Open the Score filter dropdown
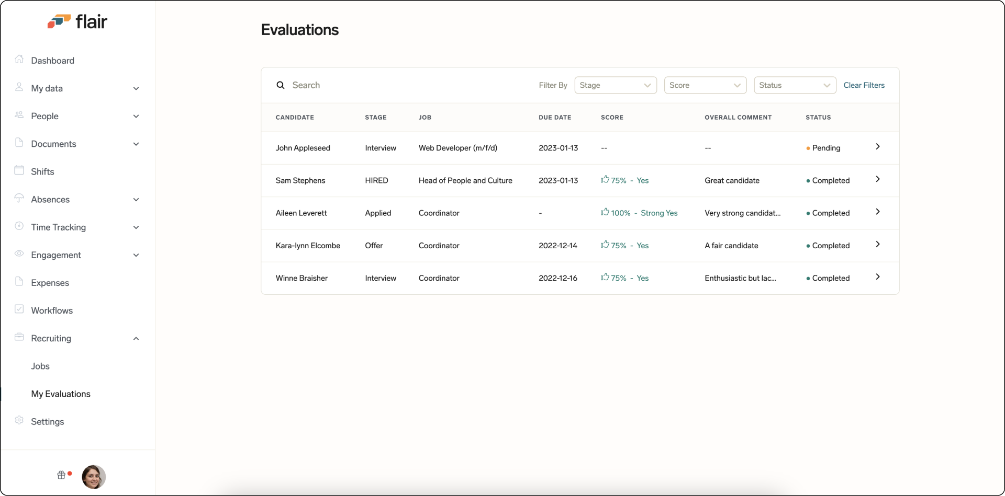Screen dimensions: 1005x496 tap(705, 85)
